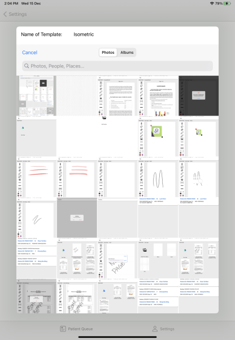Select the photo with thick red brush strokes

coord(77,177)
